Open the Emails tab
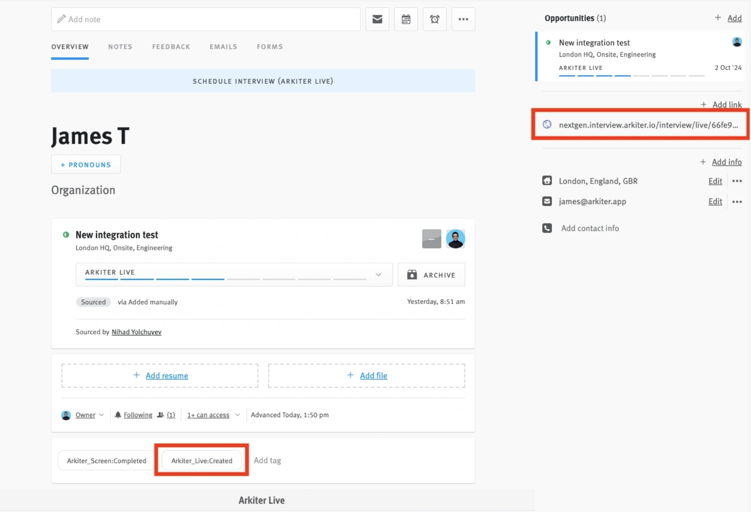The image size is (751, 512). (223, 47)
